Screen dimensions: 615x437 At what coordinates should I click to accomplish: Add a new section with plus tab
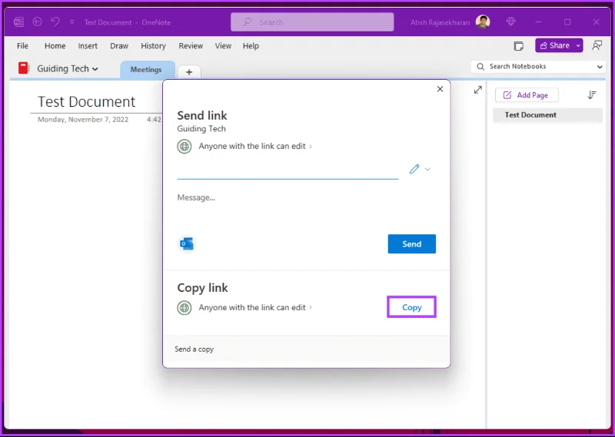(189, 72)
